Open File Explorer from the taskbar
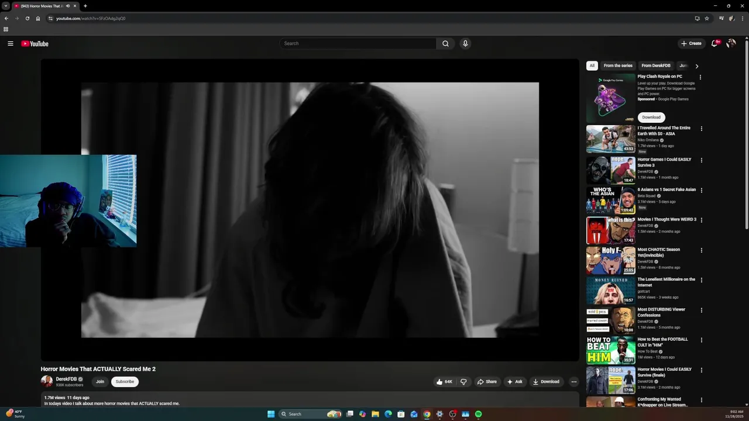The image size is (749, 421). click(x=375, y=414)
